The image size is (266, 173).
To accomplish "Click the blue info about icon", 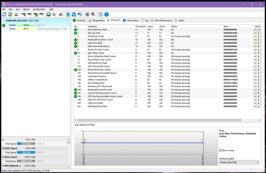I will [106, 14].
